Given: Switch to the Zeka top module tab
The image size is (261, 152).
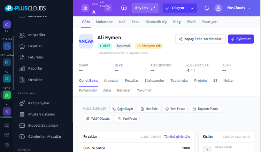Looking at the screenshot, I should pos(135,22).
